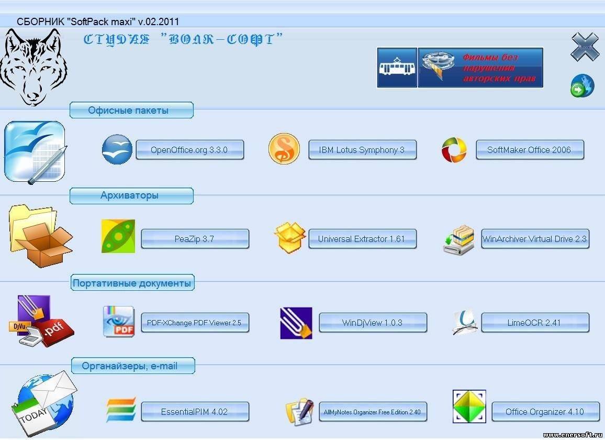Click the tram banner icon
Screen dimensions: 605x440
coord(397,68)
